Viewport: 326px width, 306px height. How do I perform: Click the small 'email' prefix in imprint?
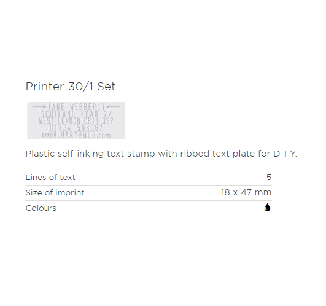click(49, 135)
